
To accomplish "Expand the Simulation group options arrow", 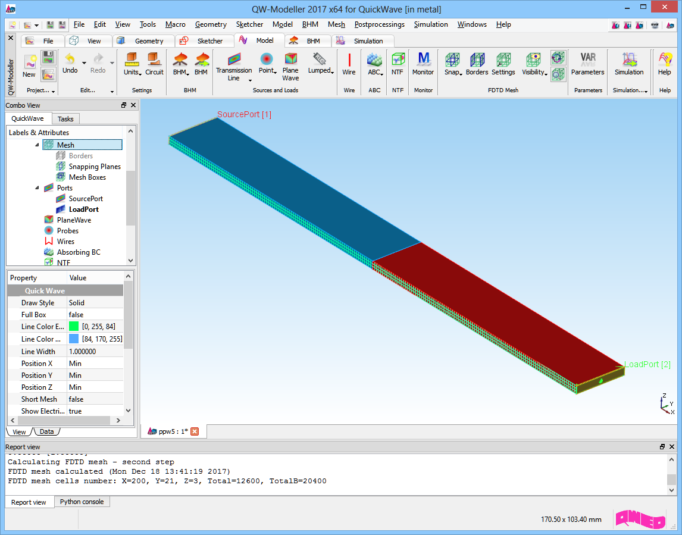I will tap(646, 91).
